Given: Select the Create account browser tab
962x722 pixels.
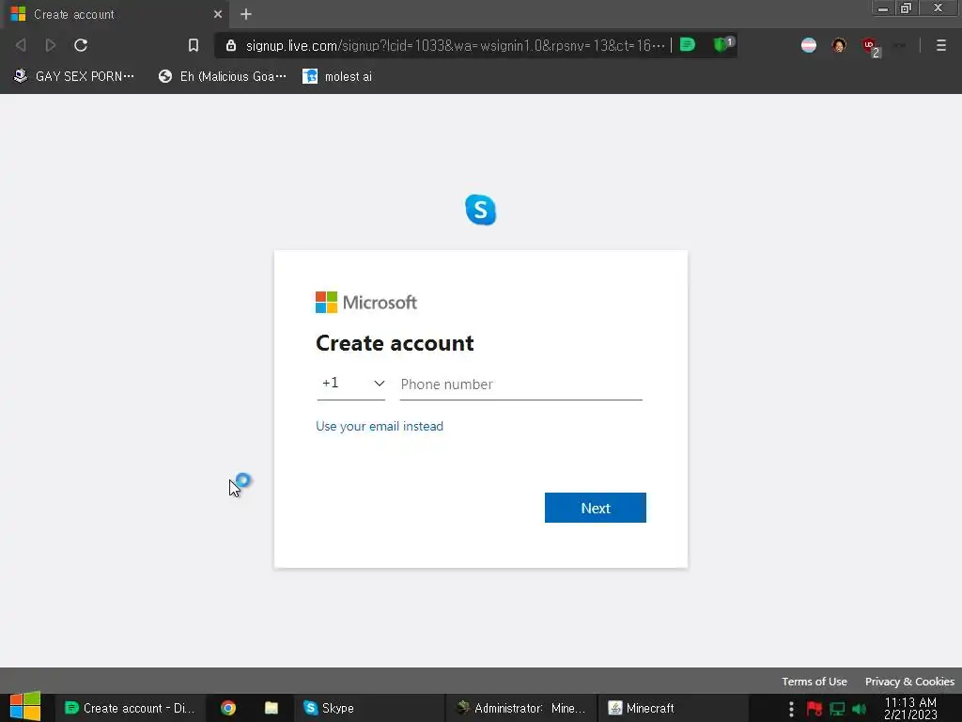Looking at the screenshot, I should [116, 14].
